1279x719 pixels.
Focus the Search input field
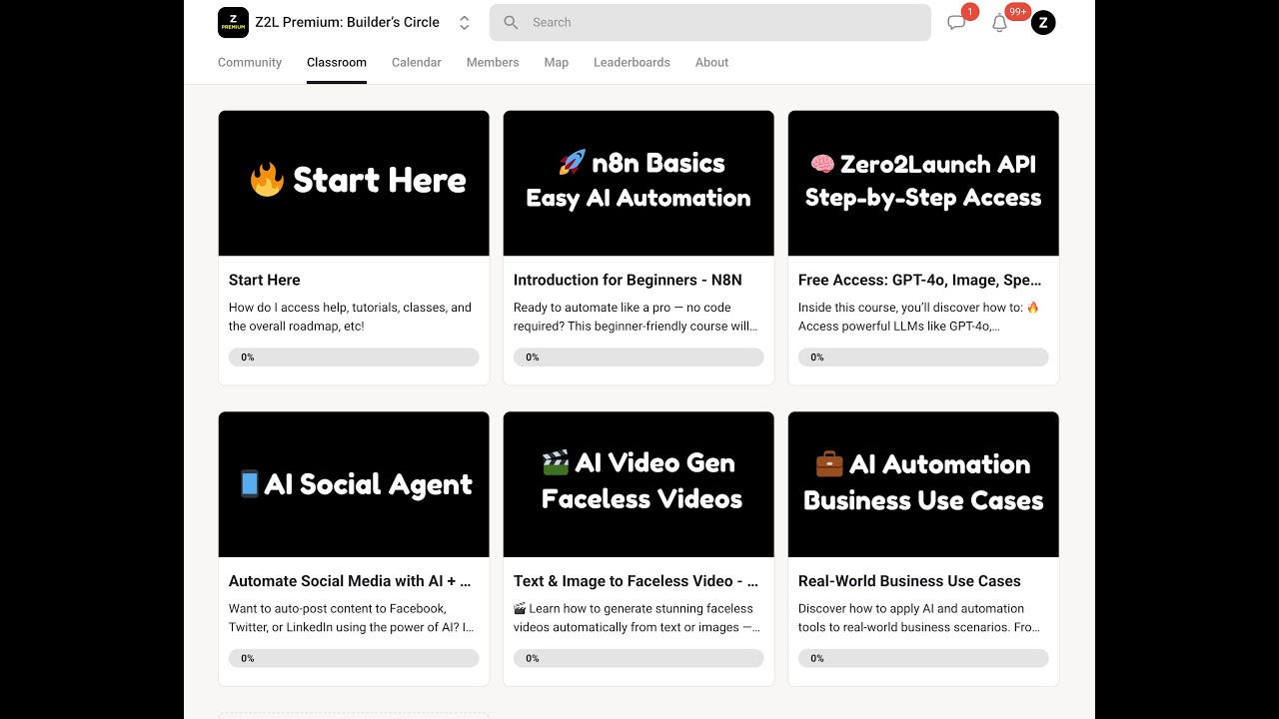pyautogui.click(x=709, y=22)
